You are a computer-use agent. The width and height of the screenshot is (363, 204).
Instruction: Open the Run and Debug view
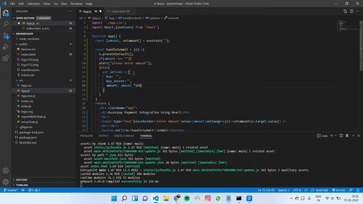tap(6, 46)
